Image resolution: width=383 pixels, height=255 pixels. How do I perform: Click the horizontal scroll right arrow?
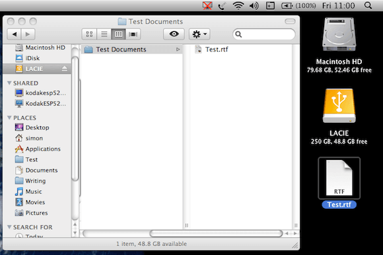(295, 233)
